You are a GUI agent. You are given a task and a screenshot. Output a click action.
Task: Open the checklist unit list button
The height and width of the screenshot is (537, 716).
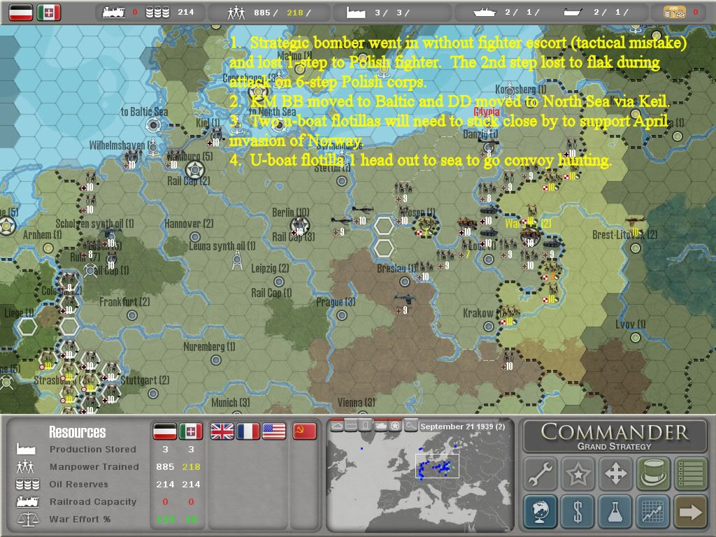point(690,474)
